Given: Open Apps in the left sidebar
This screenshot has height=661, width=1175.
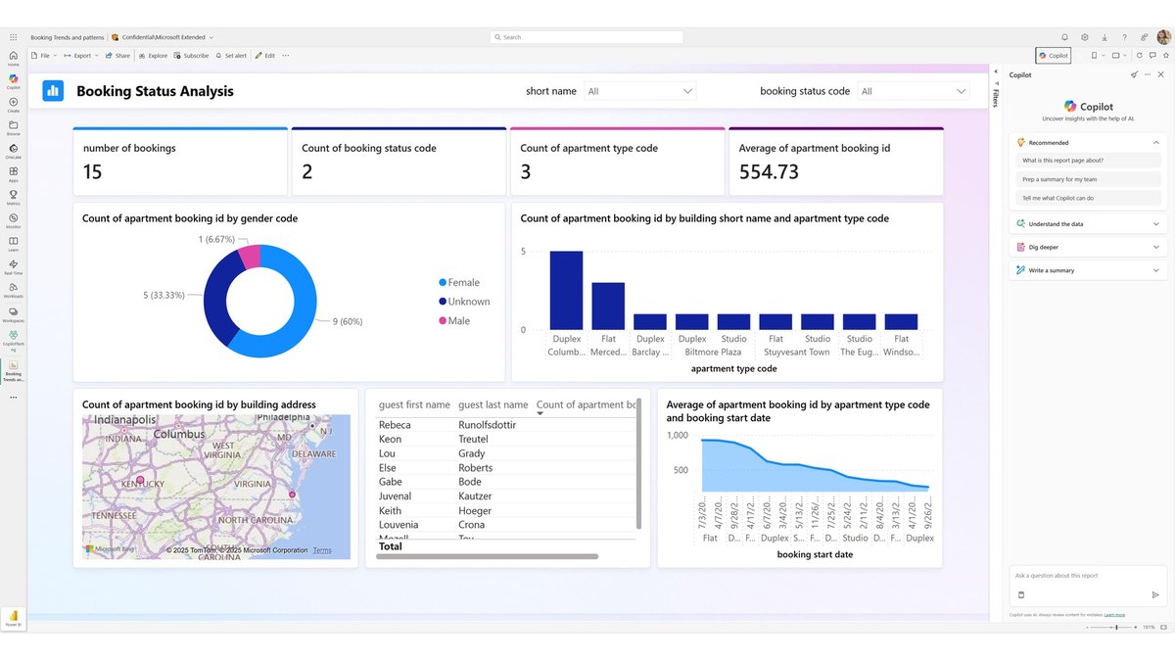Looking at the screenshot, I should coord(13,174).
